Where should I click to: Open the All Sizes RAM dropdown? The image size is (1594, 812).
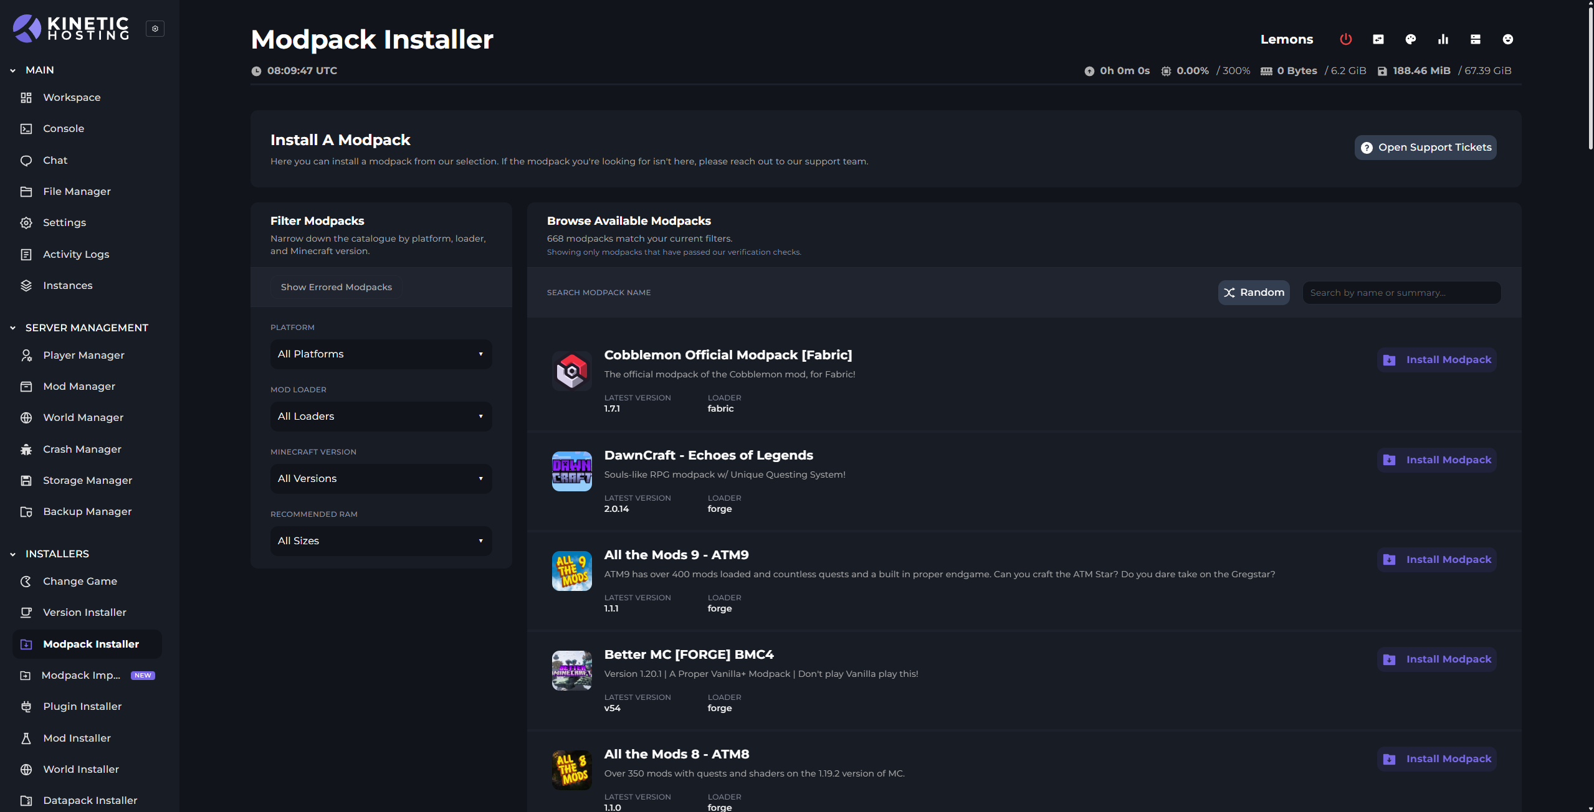click(381, 541)
